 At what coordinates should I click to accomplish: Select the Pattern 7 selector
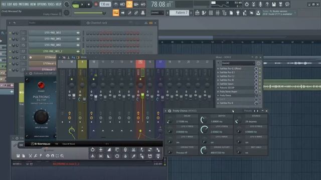tap(180, 12)
